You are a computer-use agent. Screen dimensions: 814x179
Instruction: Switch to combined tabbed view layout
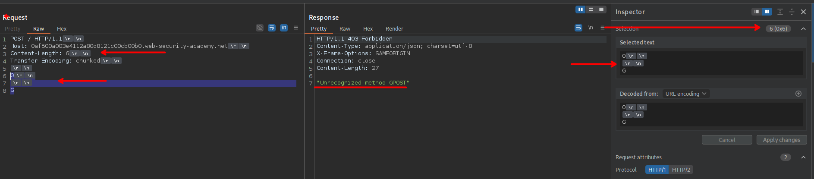[601, 9]
